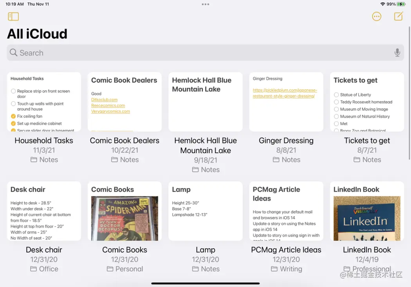Image resolution: width=411 pixels, height=287 pixels.
Task: Open the Ditkoclub.com link
Action: pos(105,99)
